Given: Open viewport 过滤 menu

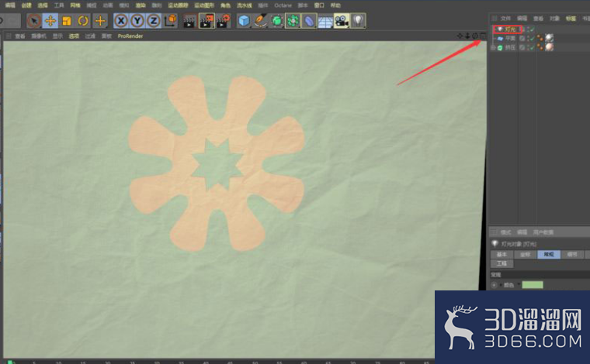Looking at the screenshot, I should (90, 36).
